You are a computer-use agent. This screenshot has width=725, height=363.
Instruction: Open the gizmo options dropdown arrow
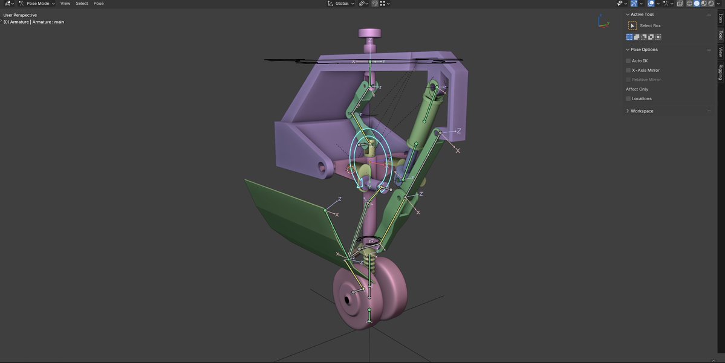pyautogui.click(x=641, y=3)
